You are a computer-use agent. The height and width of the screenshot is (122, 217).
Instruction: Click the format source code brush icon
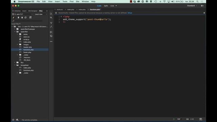(51, 27)
